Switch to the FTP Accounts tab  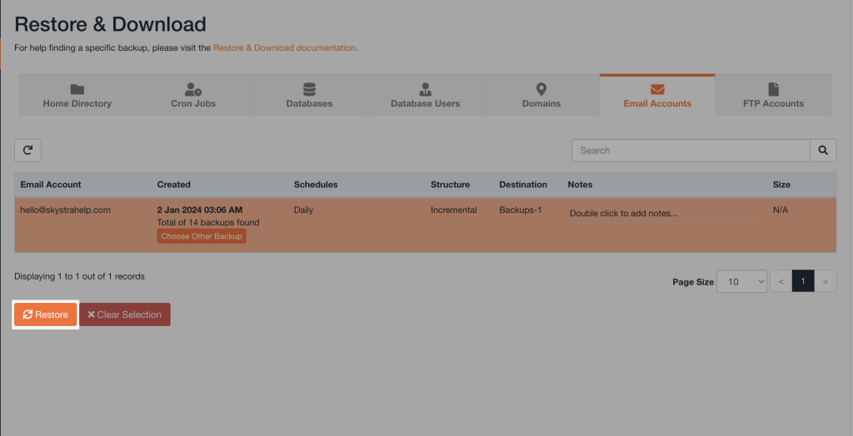click(x=773, y=96)
